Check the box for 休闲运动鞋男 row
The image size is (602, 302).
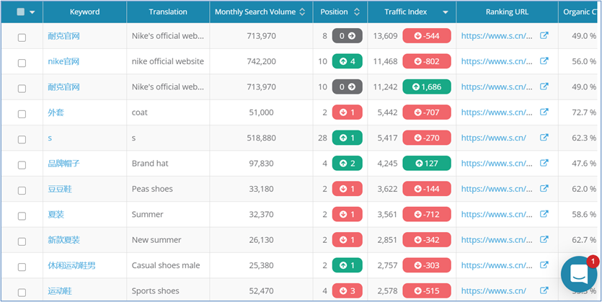[22, 267]
